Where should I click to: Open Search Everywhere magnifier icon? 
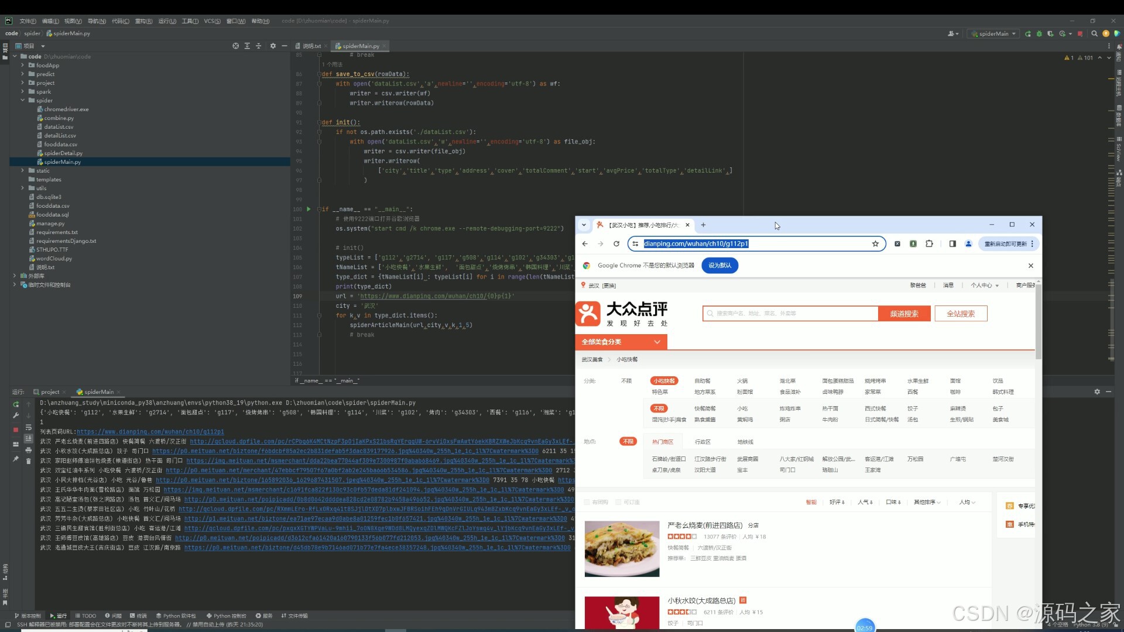1094,34
